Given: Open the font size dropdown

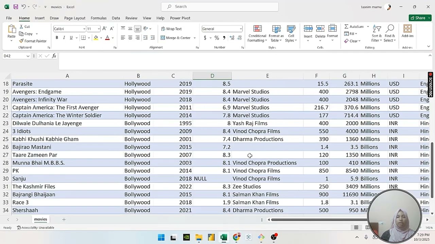Looking at the screenshot, I should coord(99,29).
